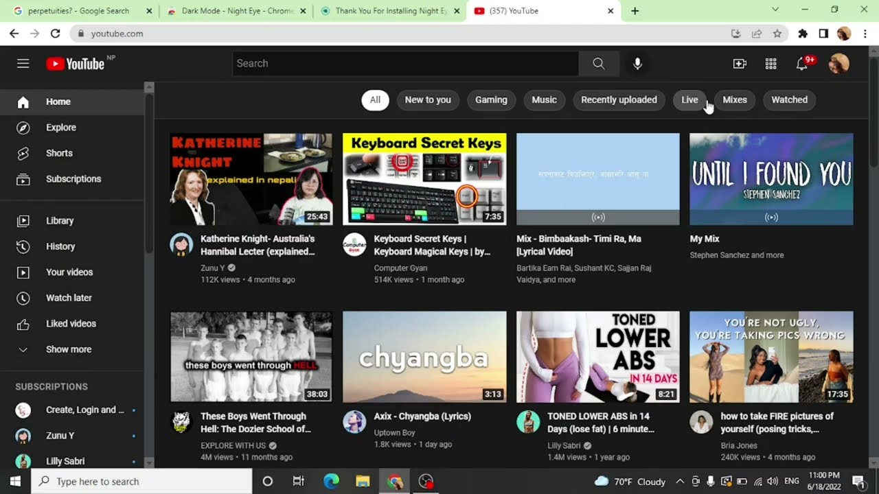Launch Microsoft Edge from taskbar
The image size is (879, 494).
[331, 481]
